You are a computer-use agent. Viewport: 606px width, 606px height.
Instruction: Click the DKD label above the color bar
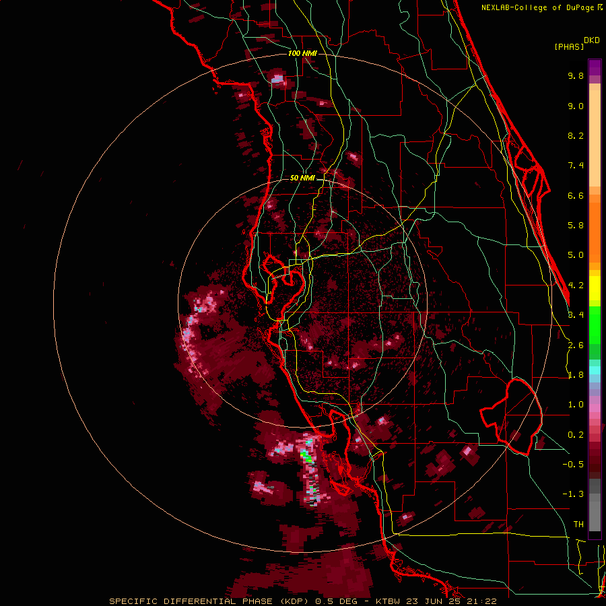592,40
